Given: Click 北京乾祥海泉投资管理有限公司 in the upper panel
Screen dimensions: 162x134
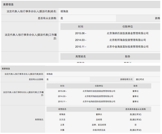Looking at the screenshot, I should pyautogui.click(x=128, y=40).
